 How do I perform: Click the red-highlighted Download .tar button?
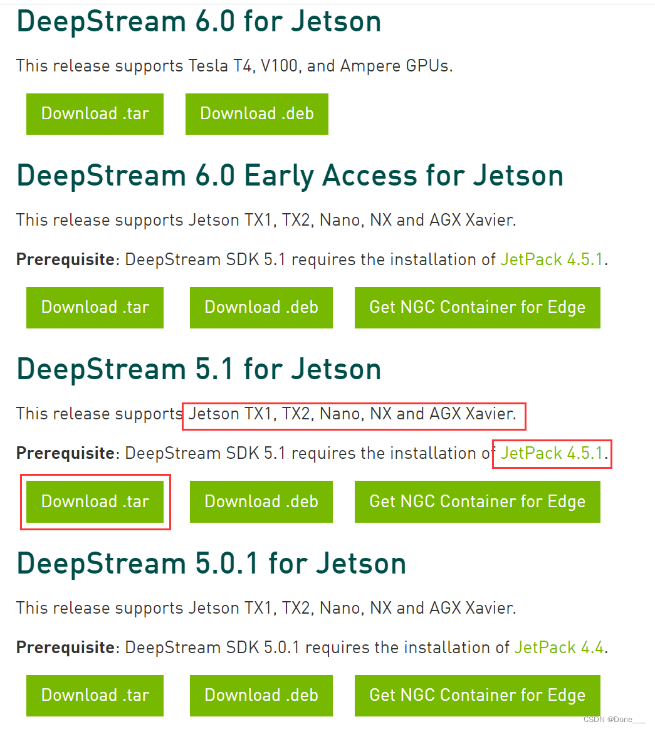pos(95,501)
